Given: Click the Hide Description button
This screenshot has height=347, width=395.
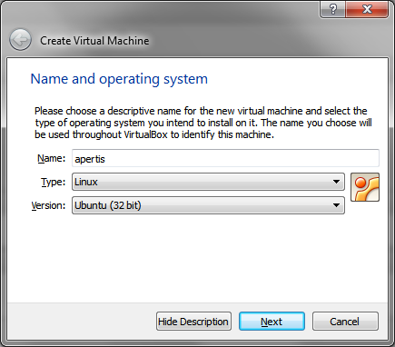Looking at the screenshot, I should click(193, 322).
